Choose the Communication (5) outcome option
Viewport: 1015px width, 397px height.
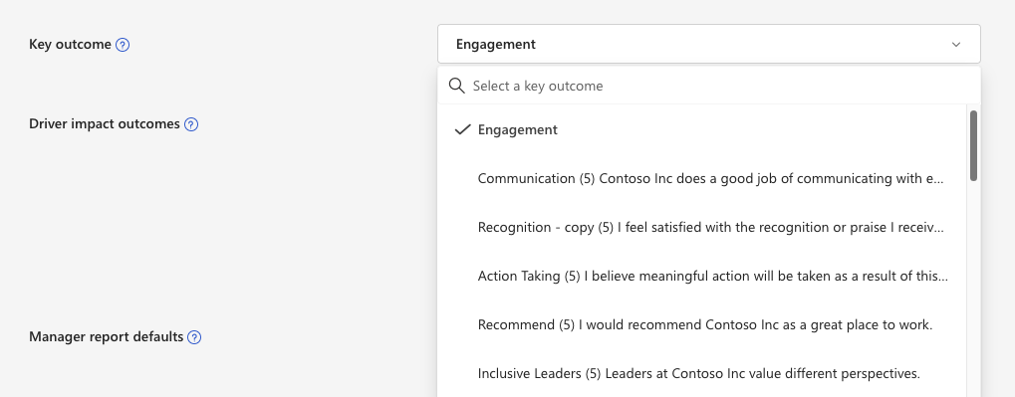pos(702,178)
